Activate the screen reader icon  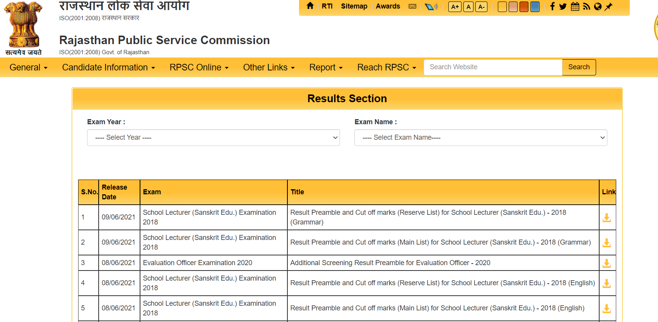tap(431, 7)
